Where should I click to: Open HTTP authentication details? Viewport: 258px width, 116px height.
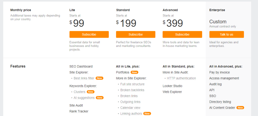click(181, 78)
